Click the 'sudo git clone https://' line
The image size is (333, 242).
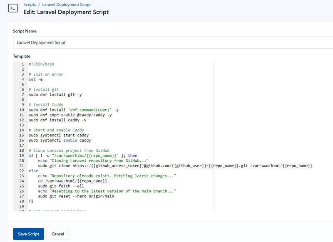point(175,165)
